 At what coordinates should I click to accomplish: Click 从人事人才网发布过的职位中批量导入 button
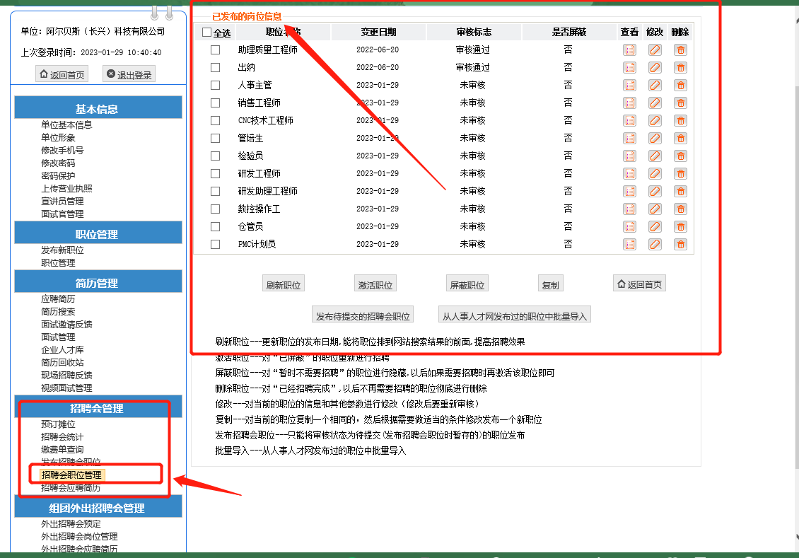[x=514, y=315]
